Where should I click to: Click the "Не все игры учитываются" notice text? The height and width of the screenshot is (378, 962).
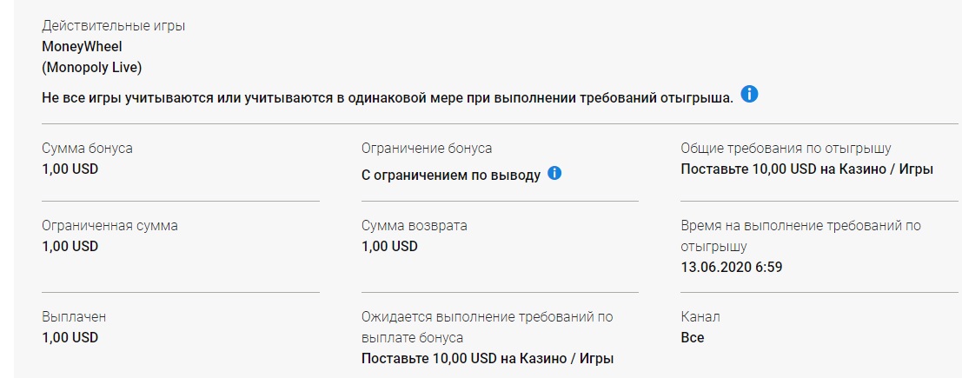pos(387,98)
